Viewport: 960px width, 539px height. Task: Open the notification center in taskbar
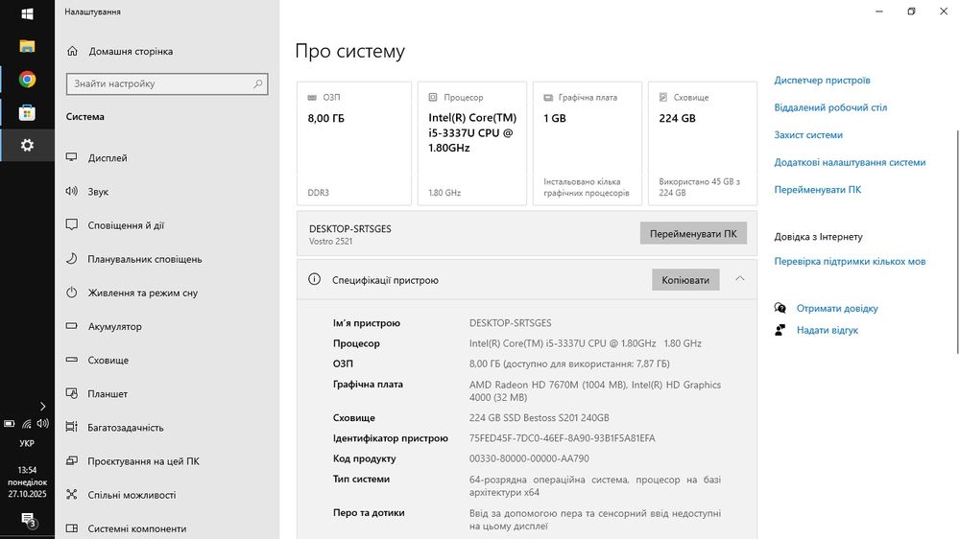click(x=28, y=520)
